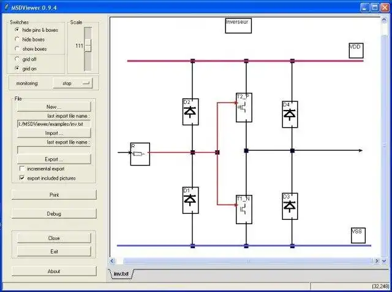Uncheck export included pictures

pos(22,178)
